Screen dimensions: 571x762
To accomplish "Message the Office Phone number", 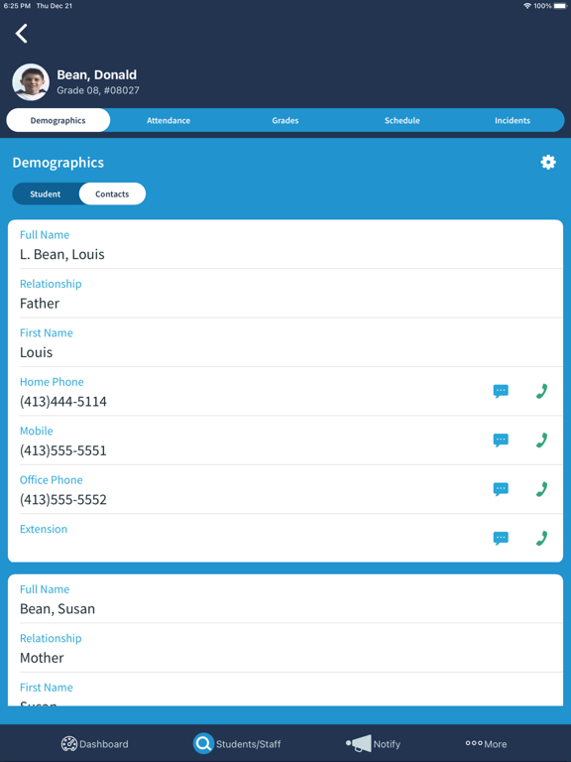I will tap(501, 489).
